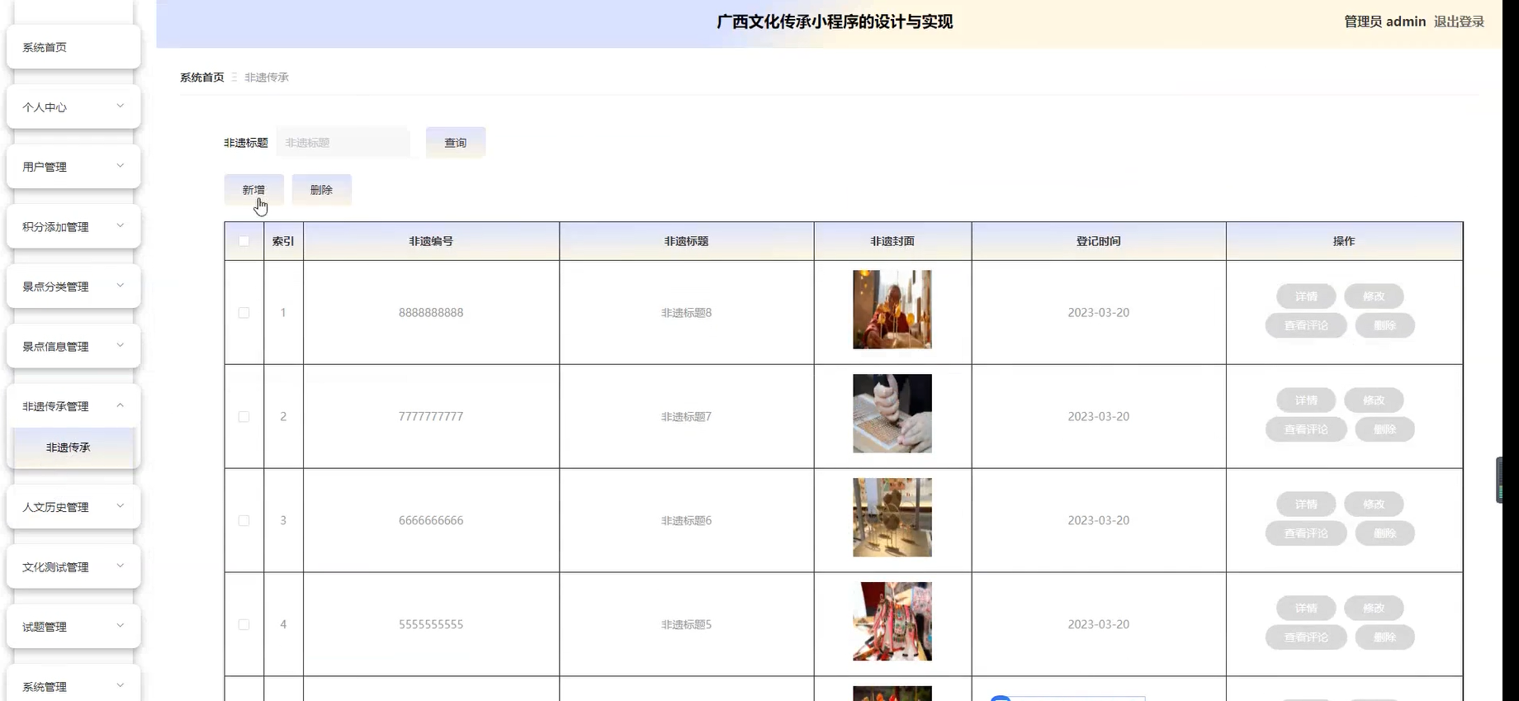Click the 非遗标题6 title cell
Screen dimensions: 1519x701
click(x=686, y=520)
